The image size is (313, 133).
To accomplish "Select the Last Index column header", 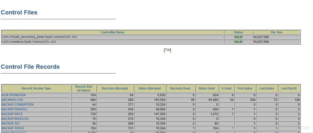I will (266, 88).
